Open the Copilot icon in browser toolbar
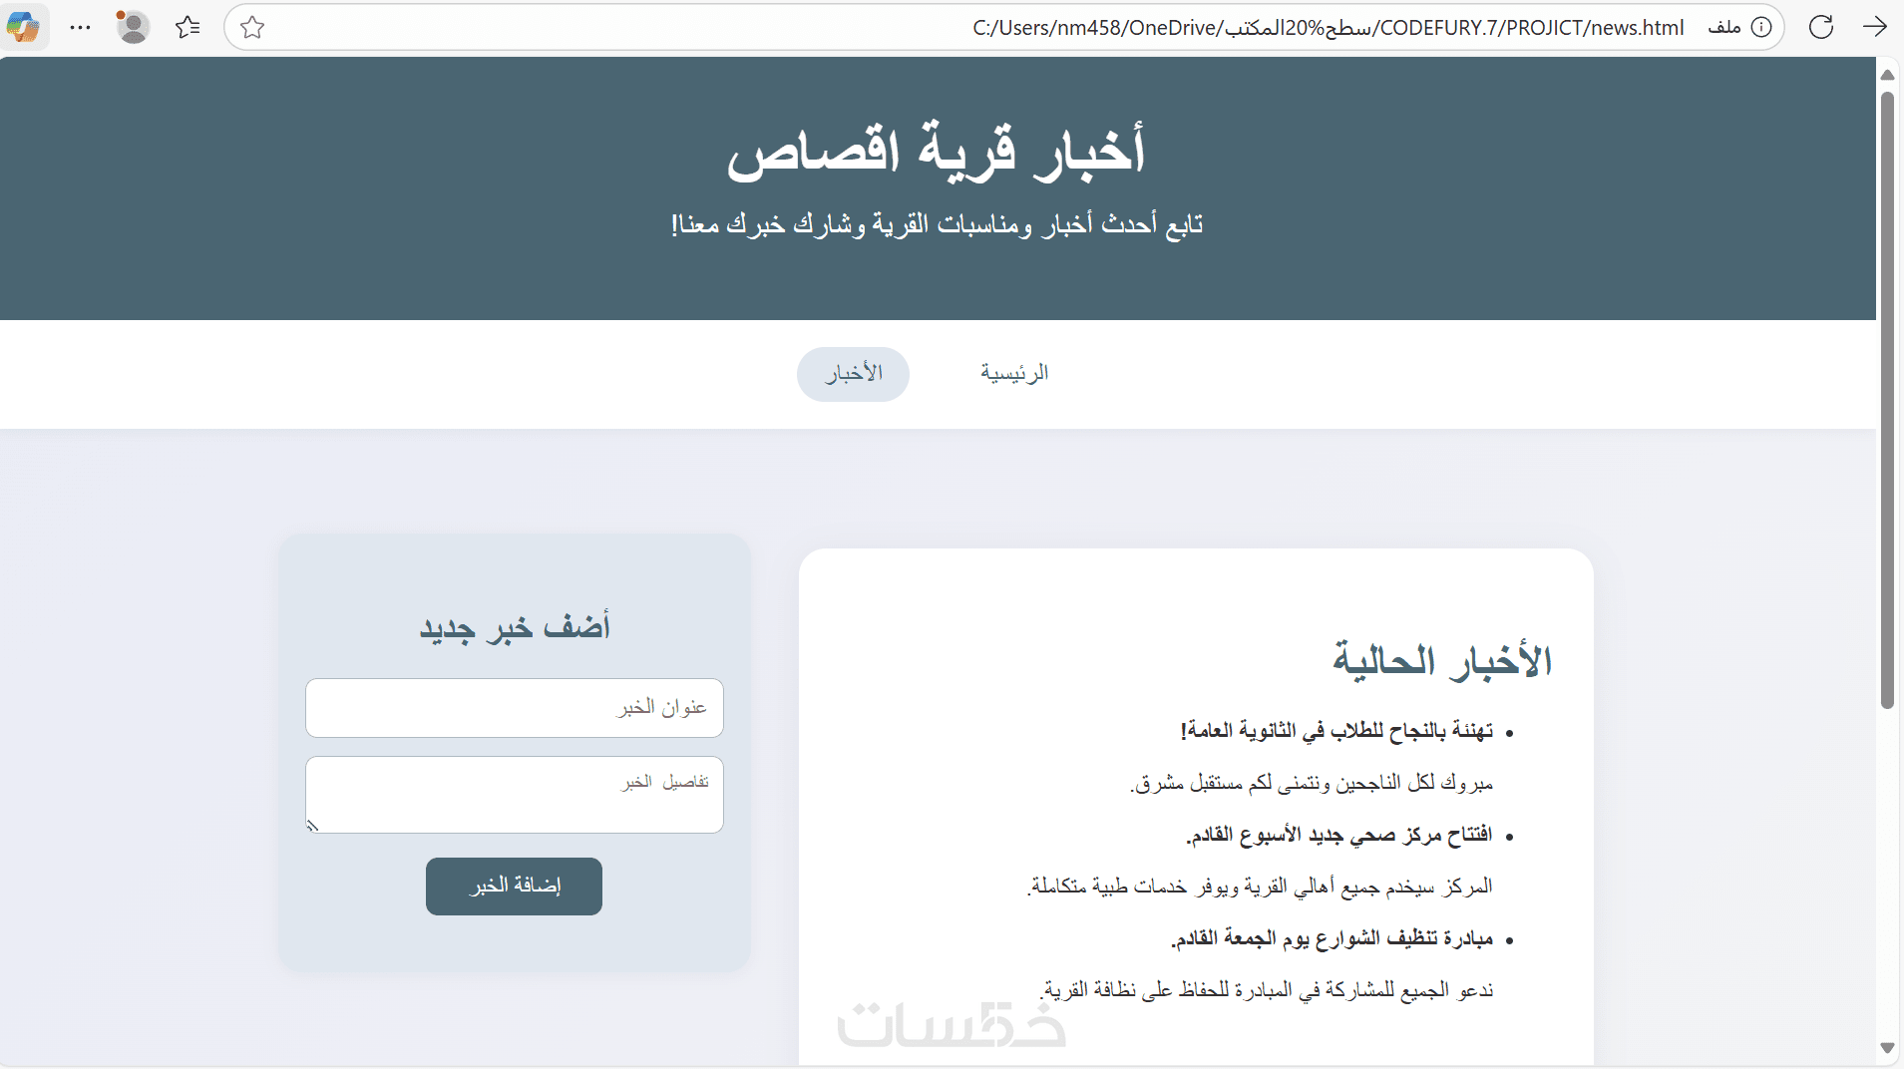The width and height of the screenshot is (1904, 1069). 23,27
